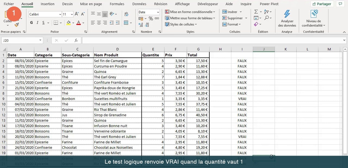Click the Fill down icon
The height and width of the screenshot is (168, 348).
tap(256, 18)
